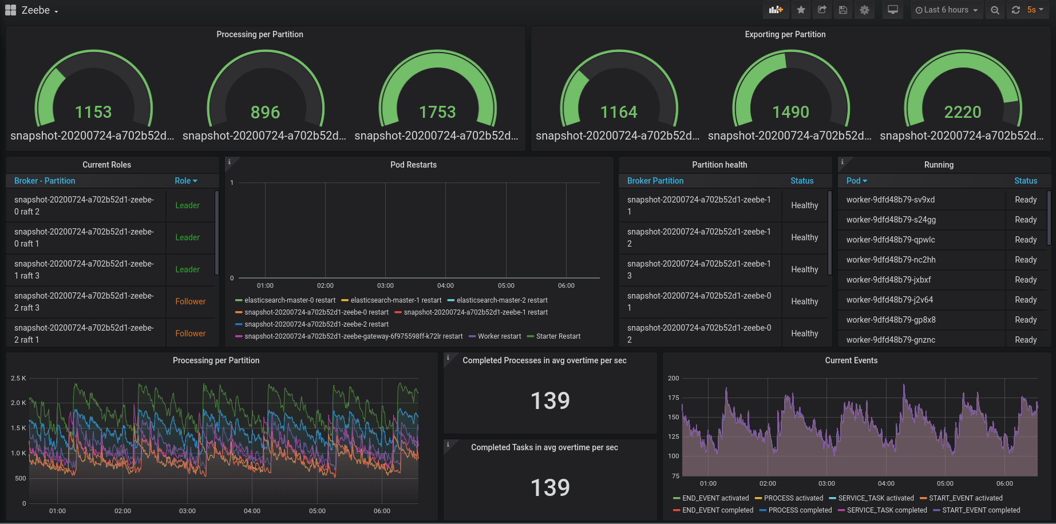This screenshot has width=1056, height=524.
Task: Open the Exporting per Partition title menu
Action: point(785,34)
